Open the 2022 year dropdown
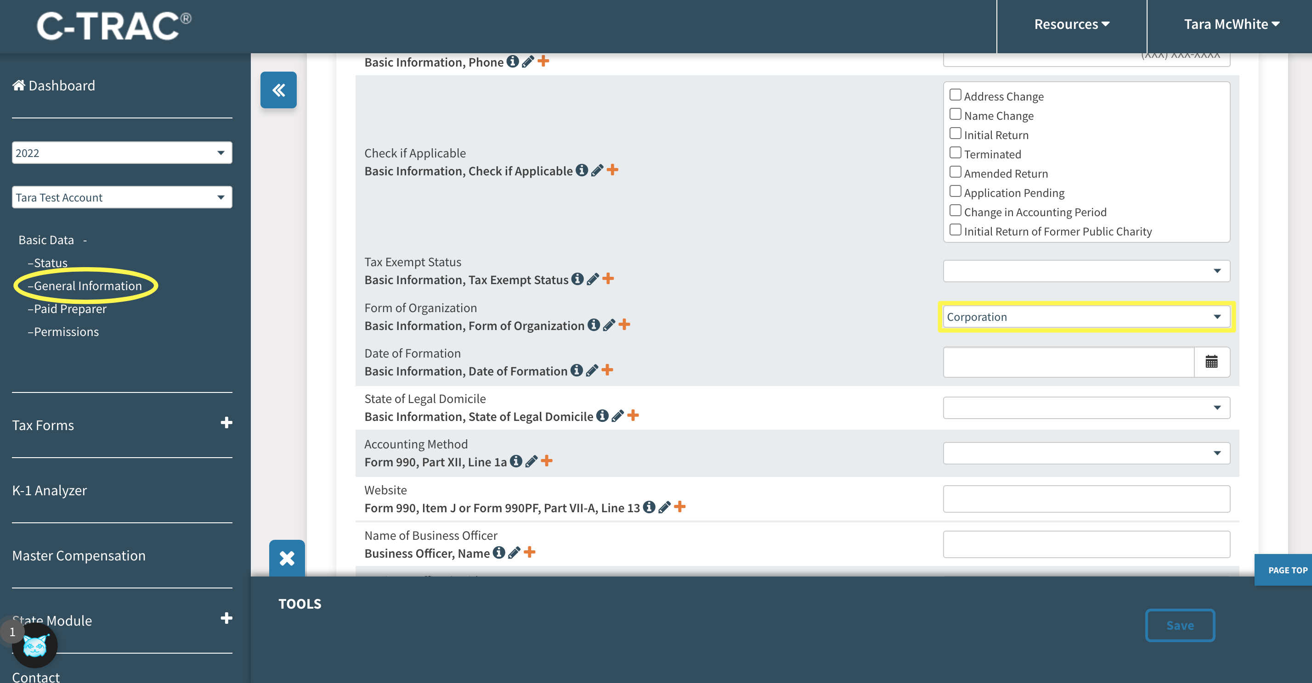Viewport: 1312px width, 683px height. [x=122, y=153]
